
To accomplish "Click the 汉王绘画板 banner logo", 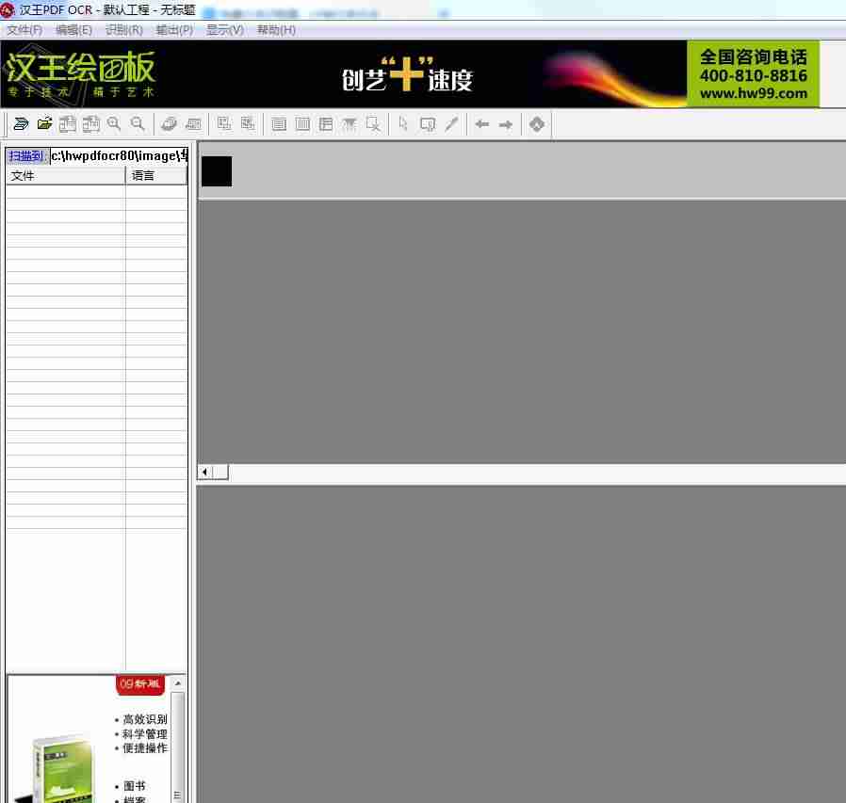I will [x=80, y=73].
